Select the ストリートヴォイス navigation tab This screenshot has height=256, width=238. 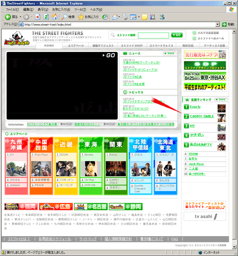tap(161, 46)
